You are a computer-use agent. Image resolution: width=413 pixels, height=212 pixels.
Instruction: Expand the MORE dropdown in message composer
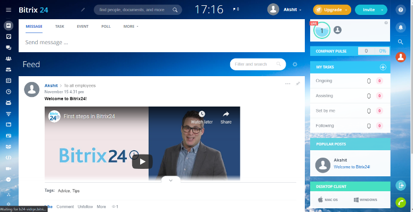pyautogui.click(x=131, y=26)
